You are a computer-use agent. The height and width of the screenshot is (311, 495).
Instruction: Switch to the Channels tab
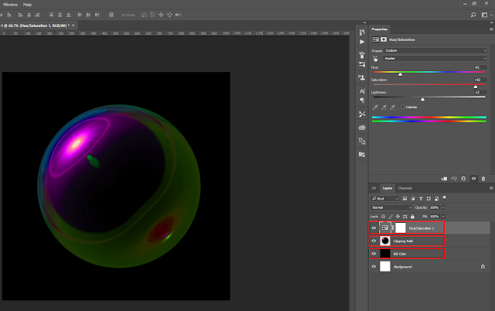point(405,188)
